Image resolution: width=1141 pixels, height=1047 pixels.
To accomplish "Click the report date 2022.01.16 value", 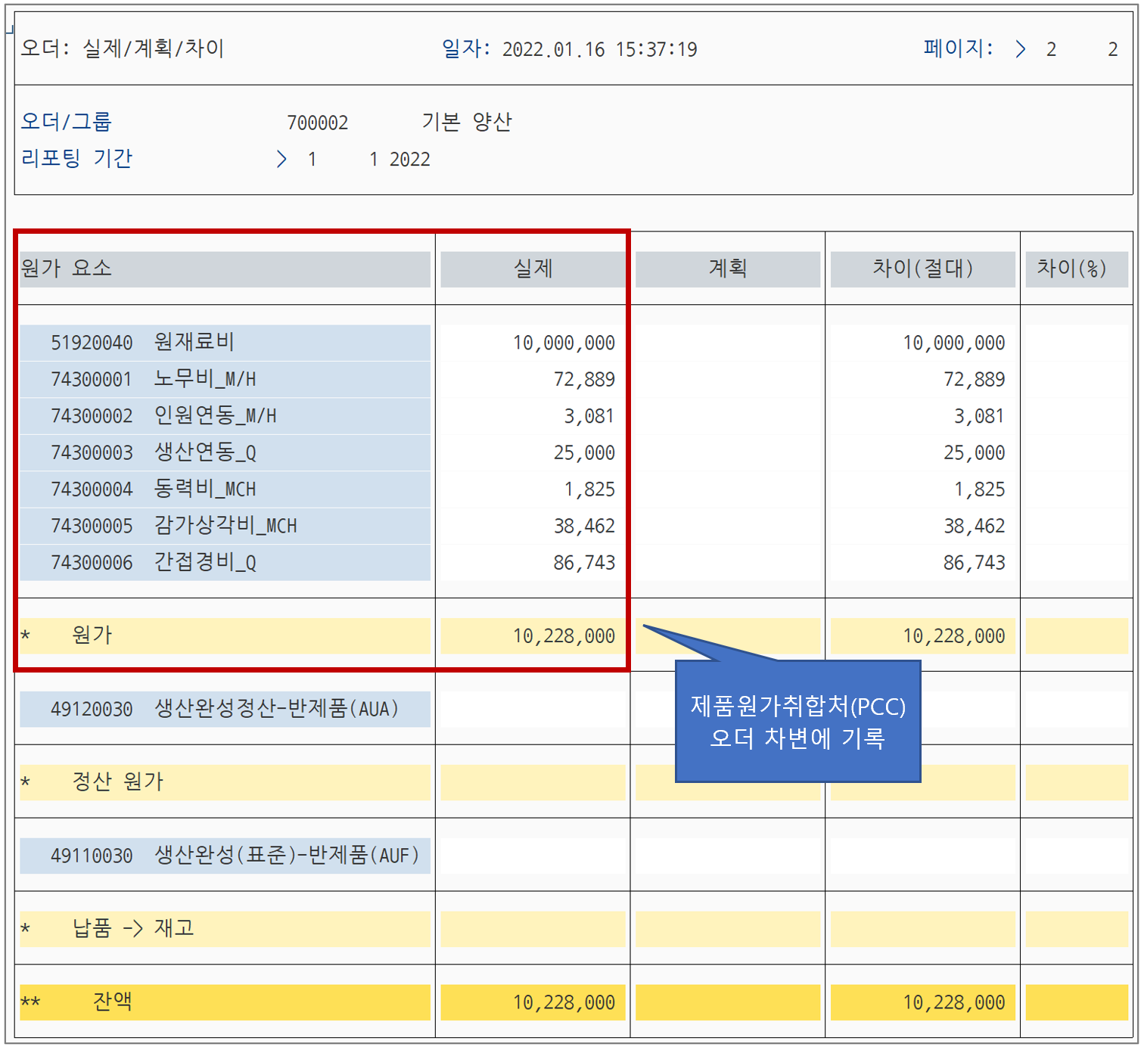I will tap(553, 49).
